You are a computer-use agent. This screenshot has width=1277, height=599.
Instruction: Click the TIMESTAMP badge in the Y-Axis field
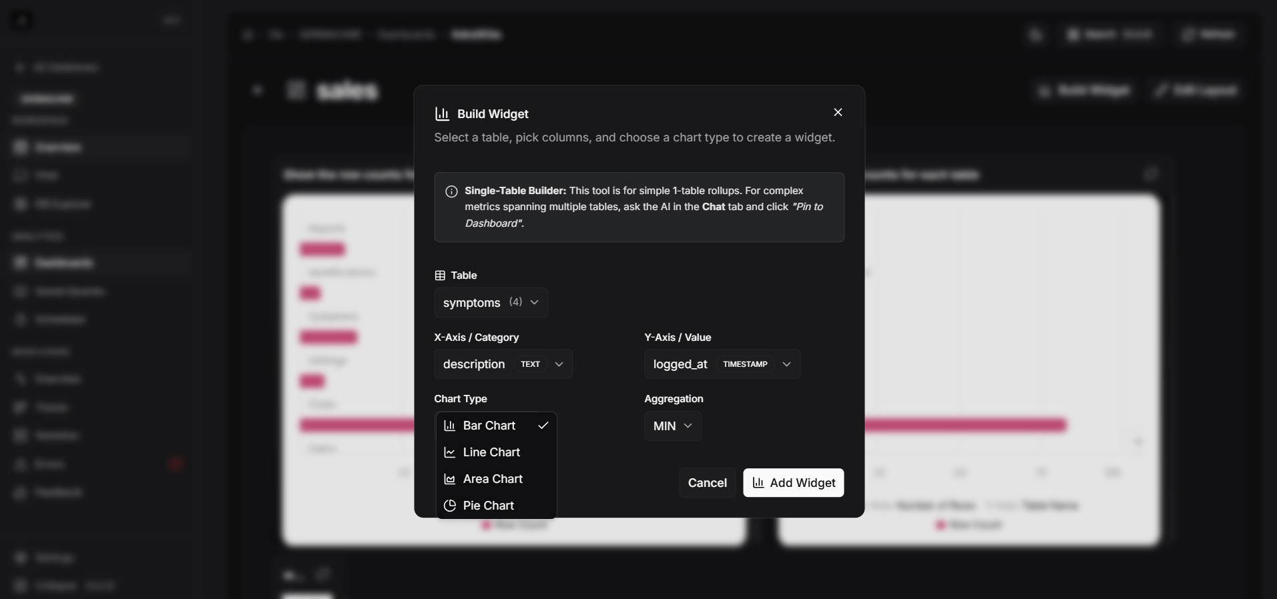(x=745, y=364)
